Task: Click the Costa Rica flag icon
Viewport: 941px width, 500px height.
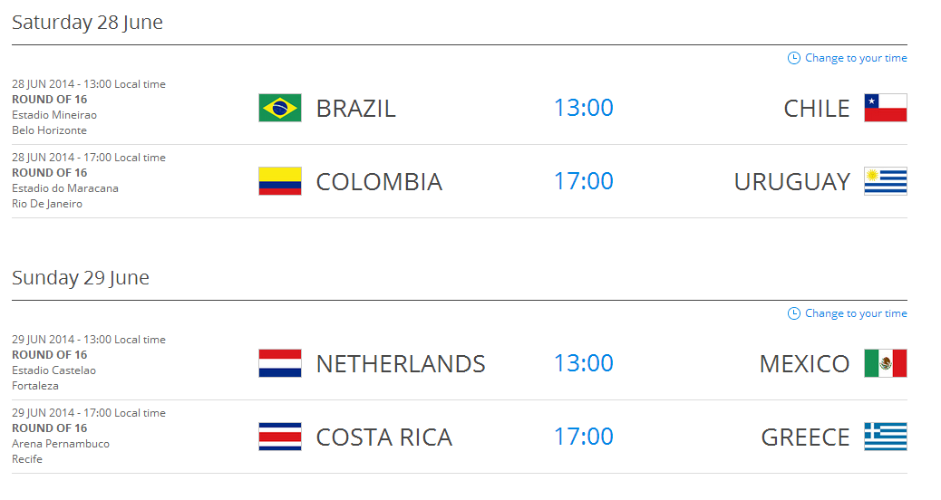Action: point(279,437)
